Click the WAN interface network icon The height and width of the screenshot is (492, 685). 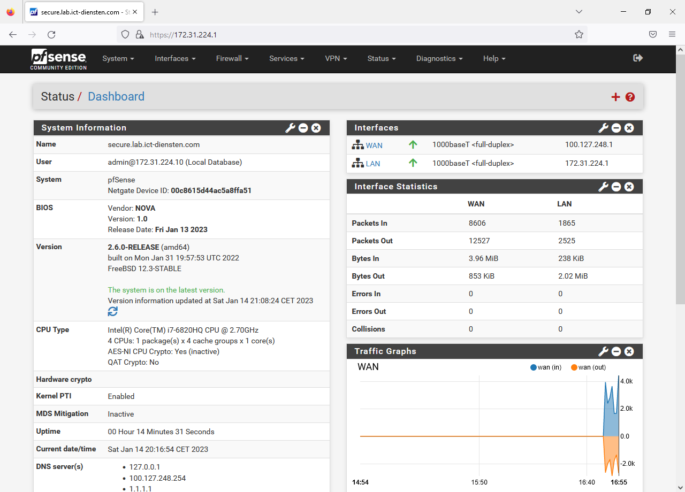357,145
